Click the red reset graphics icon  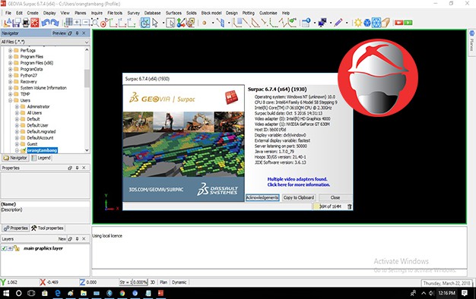[x=35, y=23]
